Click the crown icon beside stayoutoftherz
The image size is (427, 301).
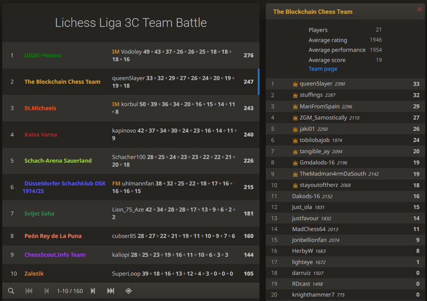point(295,185)
